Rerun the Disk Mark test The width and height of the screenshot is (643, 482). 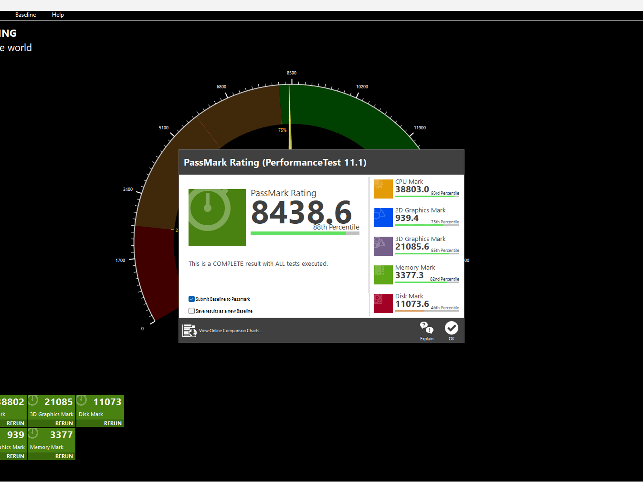click(113, 423)
